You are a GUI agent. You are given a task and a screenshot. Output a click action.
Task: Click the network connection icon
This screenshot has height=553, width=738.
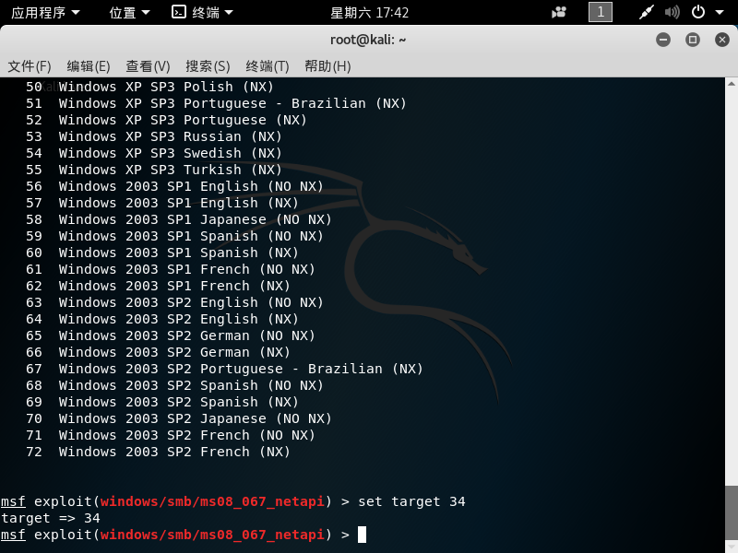click(x=647, y=12)
